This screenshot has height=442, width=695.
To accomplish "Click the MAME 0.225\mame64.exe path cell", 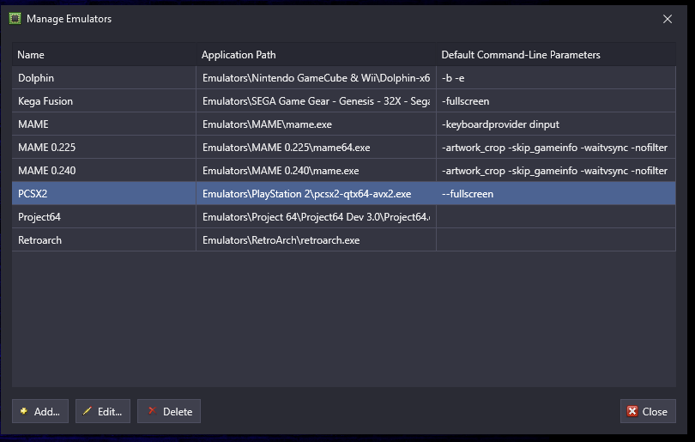I will [x=316, y=147].
